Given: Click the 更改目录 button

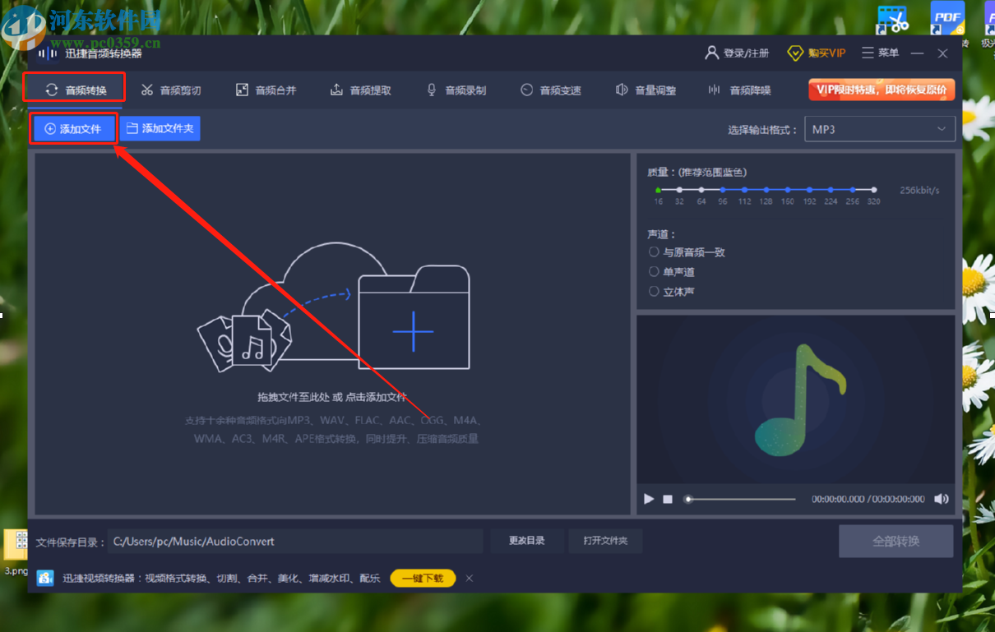Looking at the screenshot, I should pyautogui.click(x=527, y=541).
